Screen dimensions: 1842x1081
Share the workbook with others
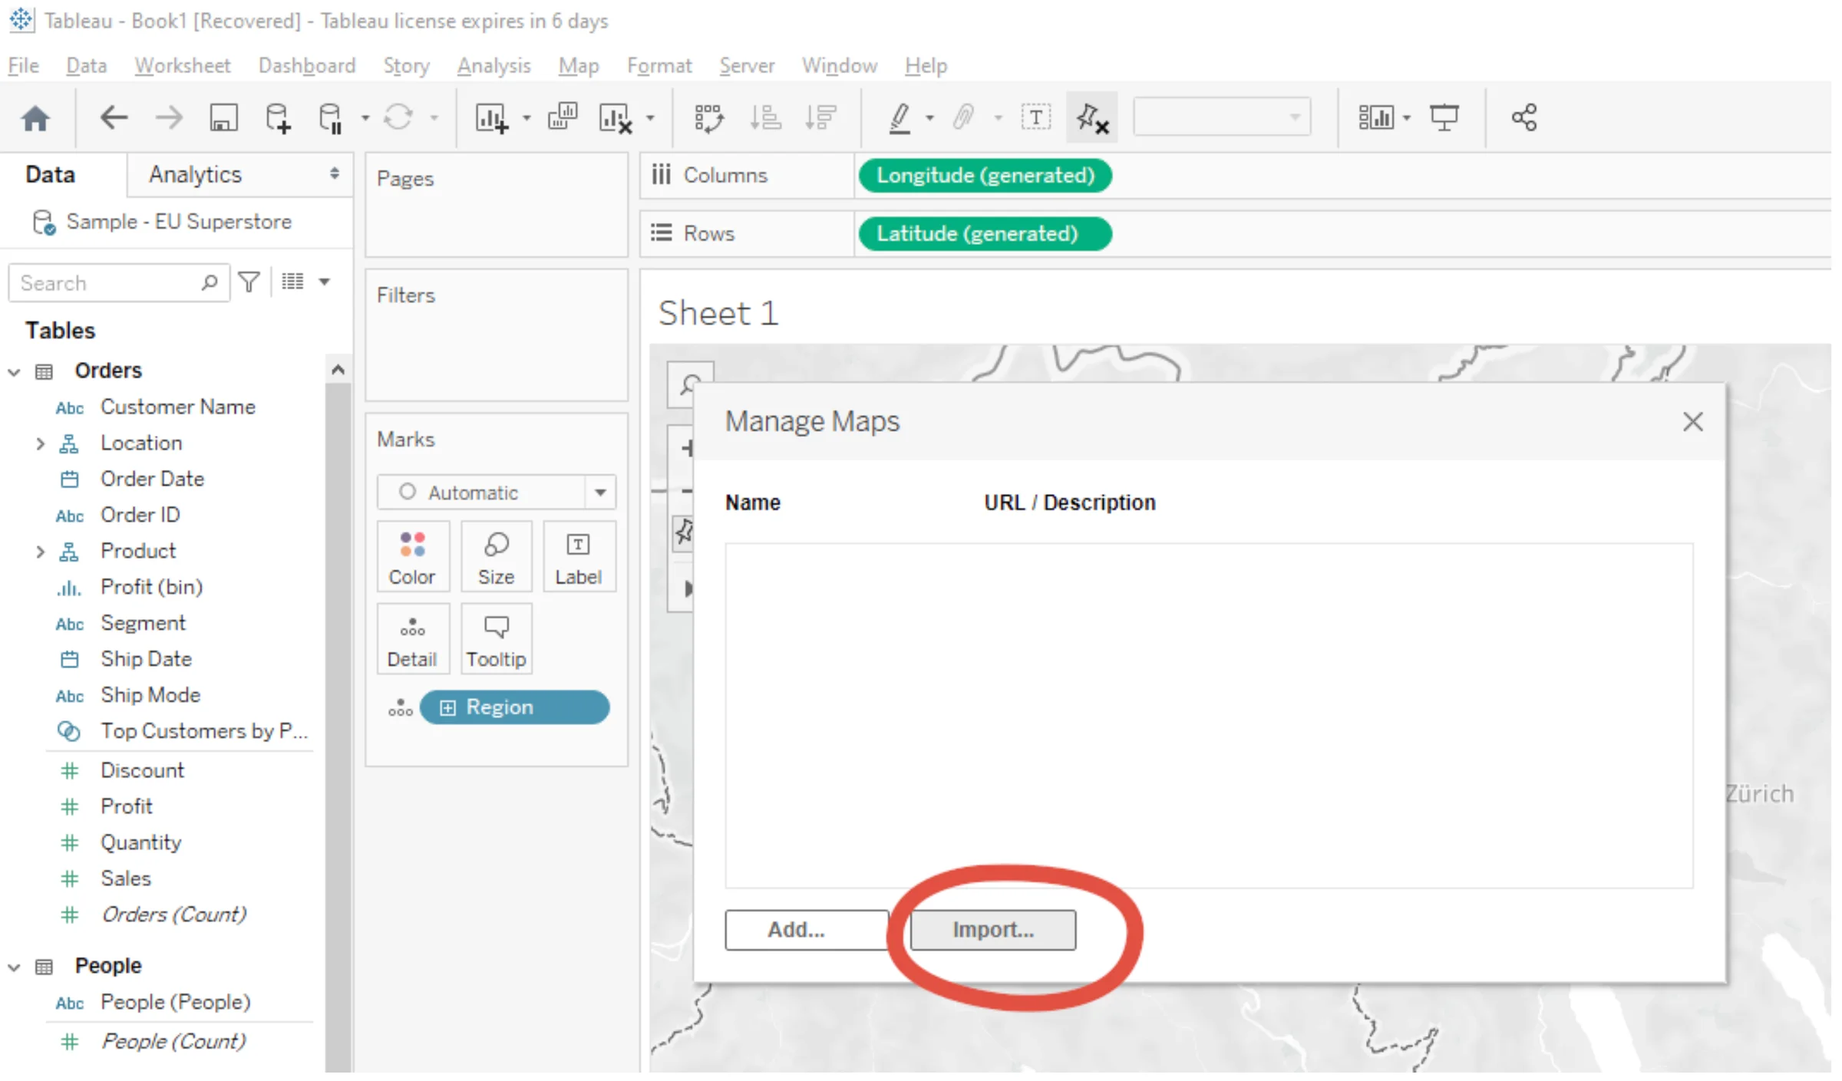[x=1524, y=118]
